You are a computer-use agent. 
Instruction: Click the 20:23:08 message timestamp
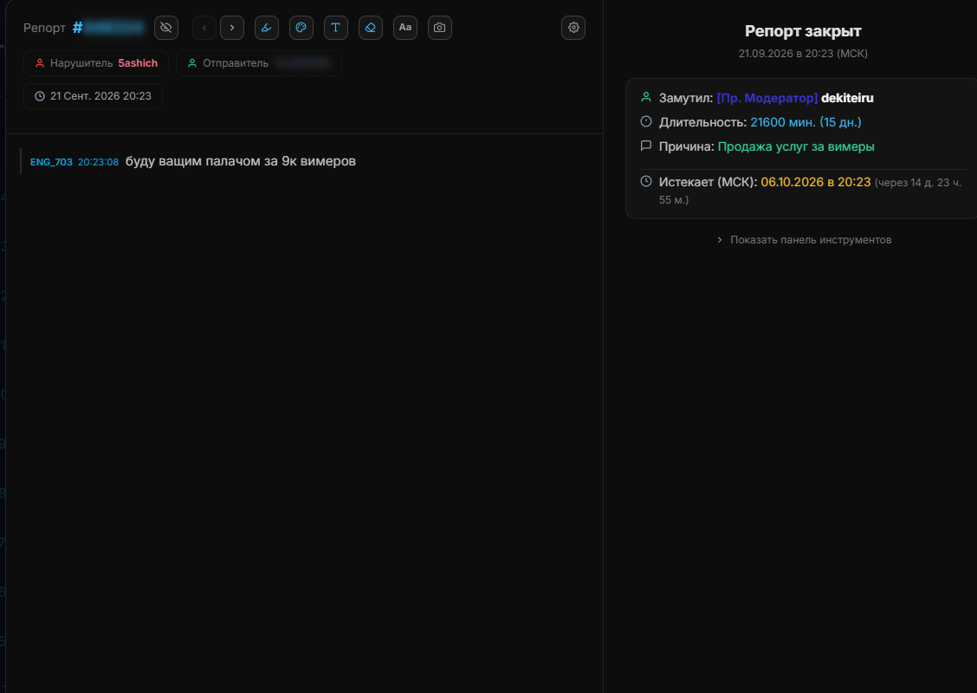tap(98, 162)
